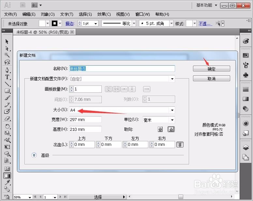Toggle the bleed link chain button

pos(180,145)
